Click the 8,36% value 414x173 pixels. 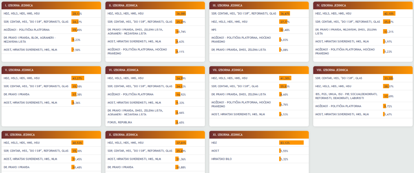coord(76,103)
